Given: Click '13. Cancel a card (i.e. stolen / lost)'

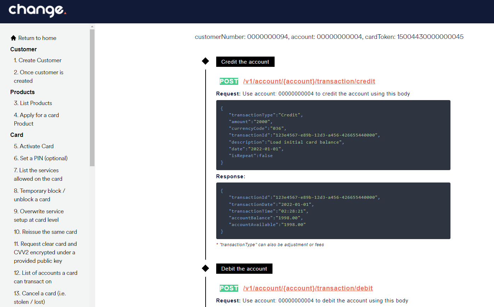Looking at the screenshot, I should click(x=40, y=297).
